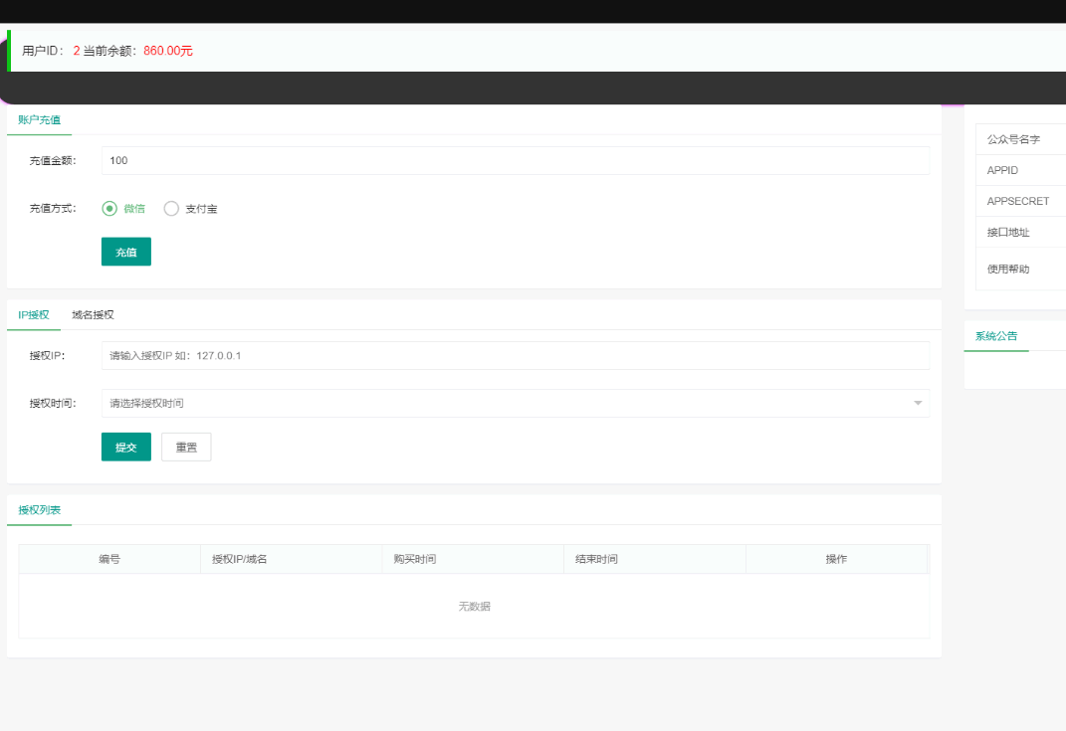This screenshot has width=1066, height=731.
Task: Open the 授权时间 dropdown
Action: point(515,403)
